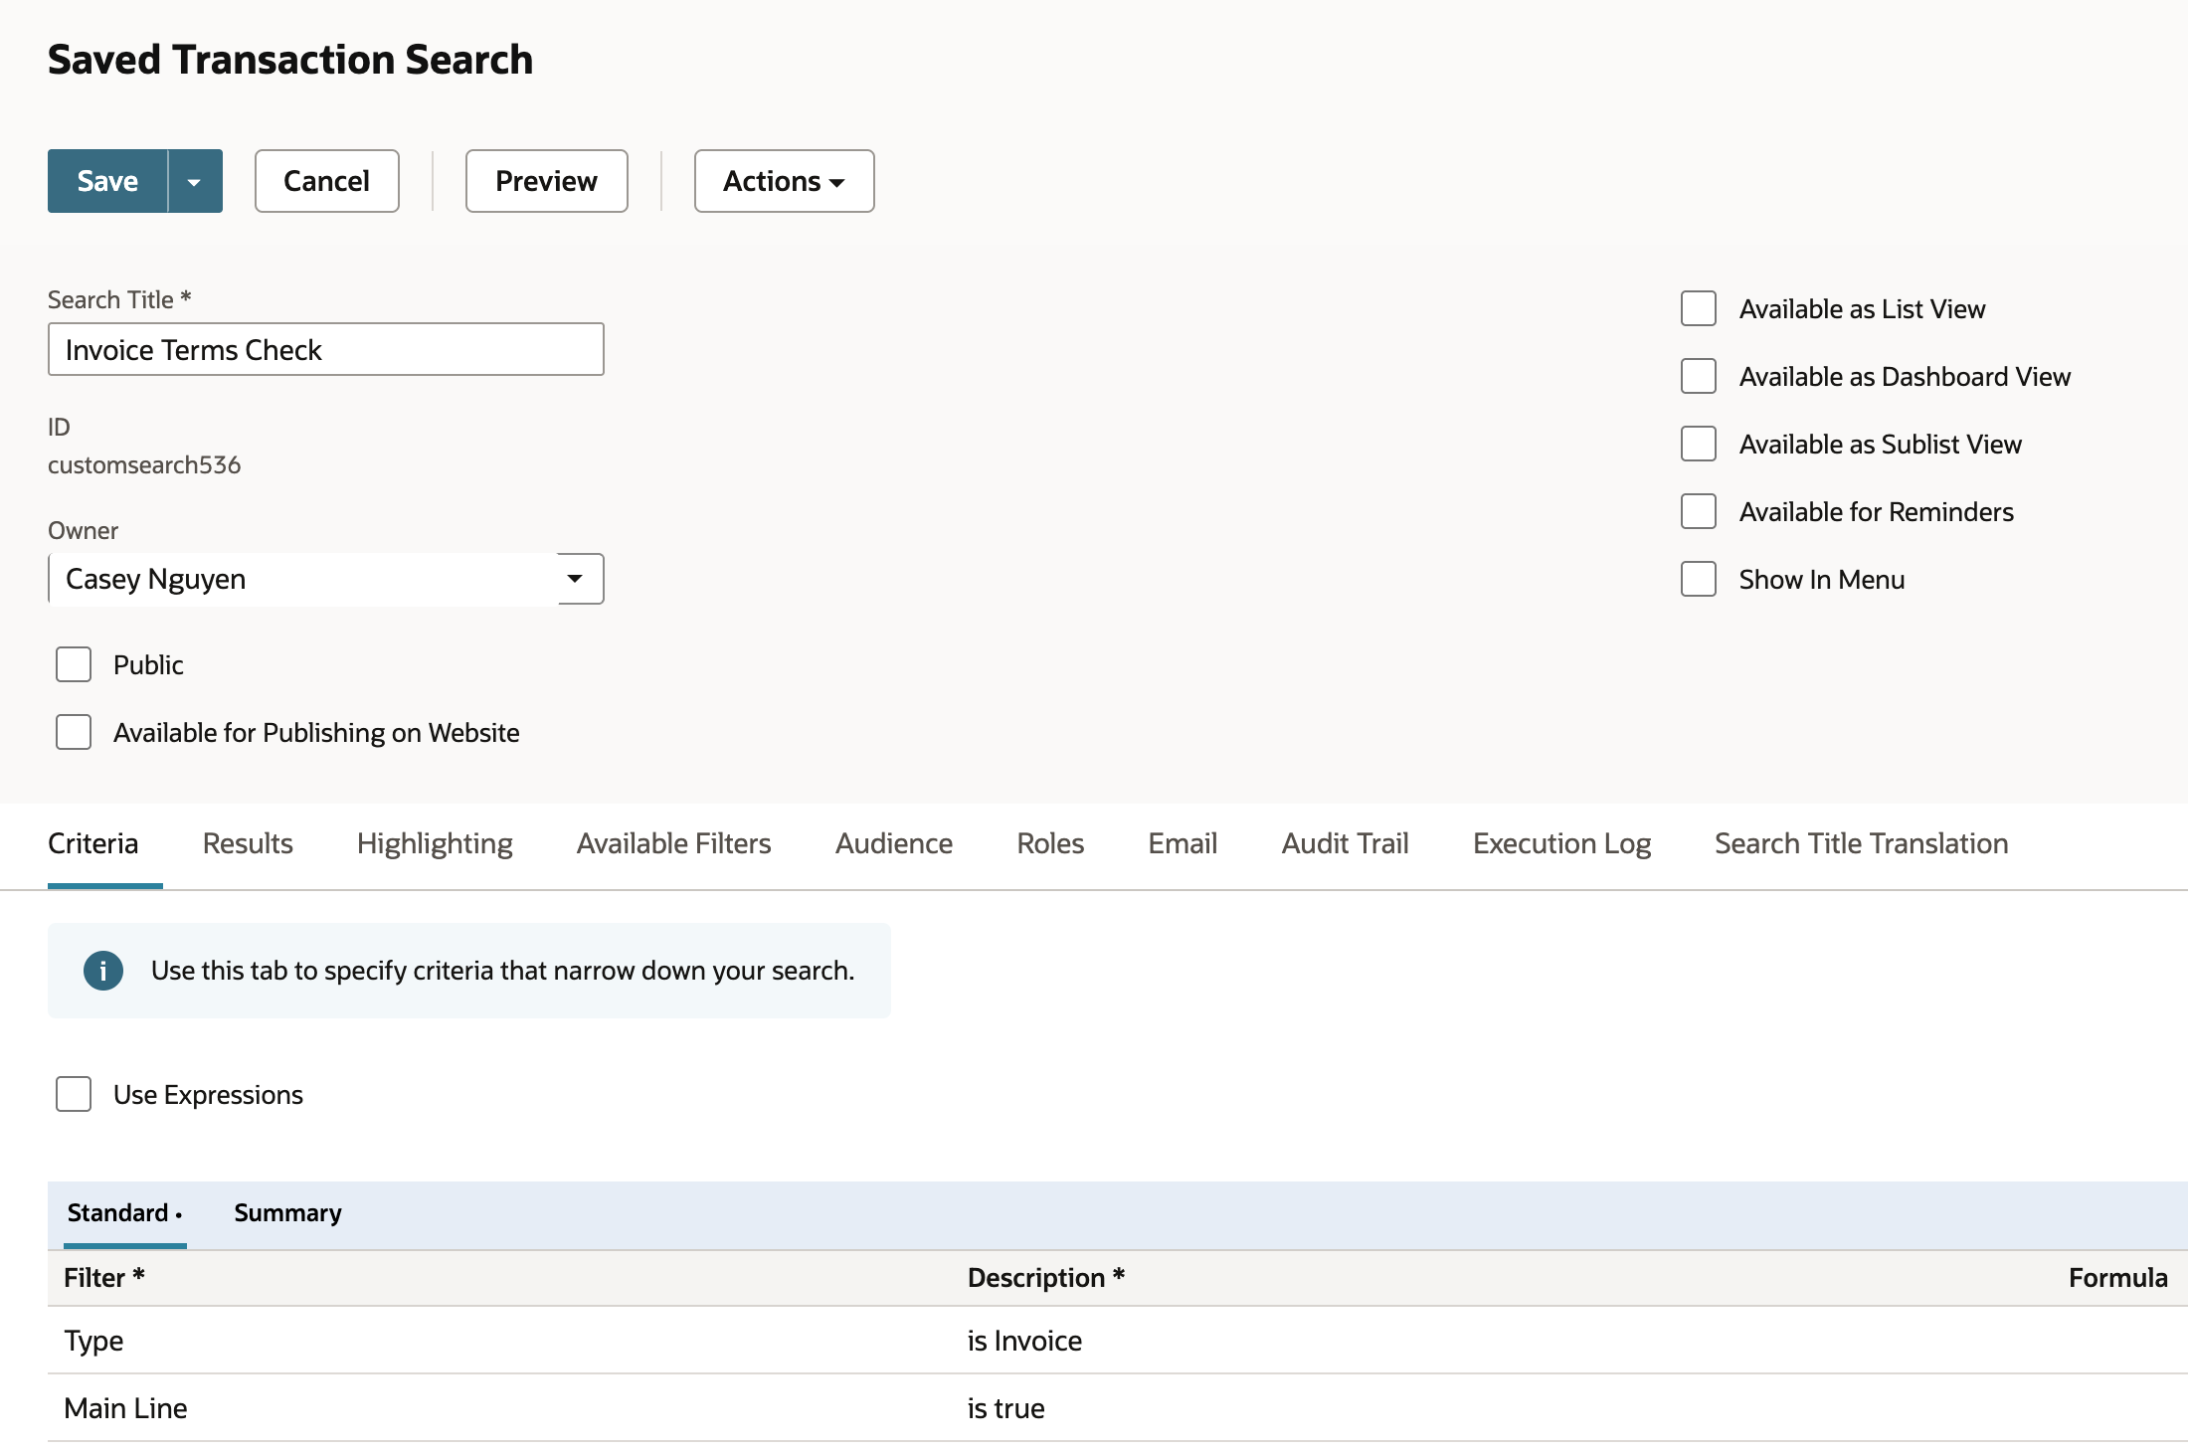The height and width of the screenshot is (1452, 2188).
Task: Click the Preview button
Action: 546,181
